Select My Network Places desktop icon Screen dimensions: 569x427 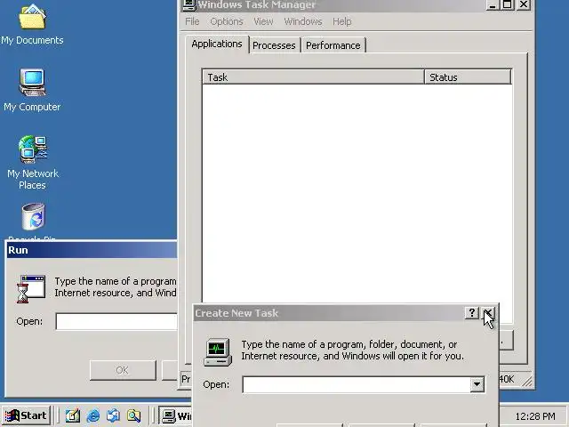pos(33,163)
